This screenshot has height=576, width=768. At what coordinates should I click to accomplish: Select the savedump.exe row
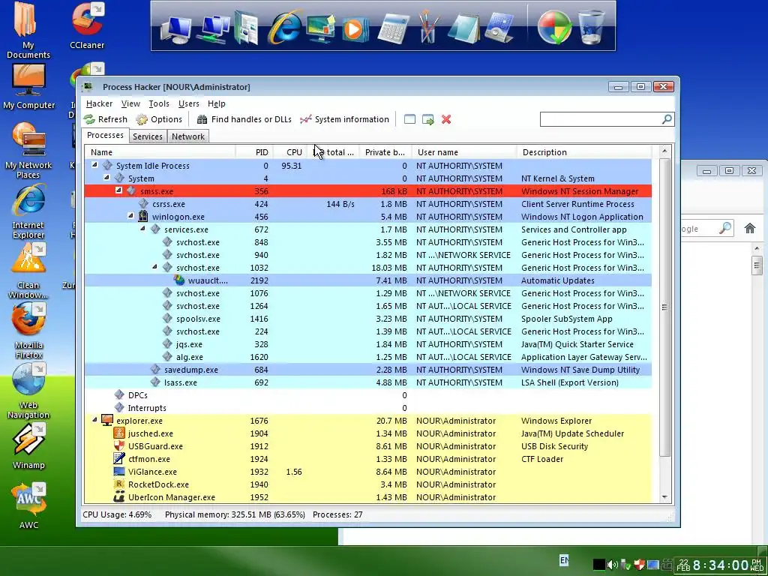(367, 370)
